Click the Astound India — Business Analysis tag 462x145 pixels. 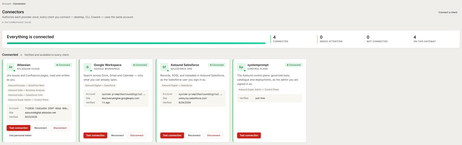(x=26, y=90)
